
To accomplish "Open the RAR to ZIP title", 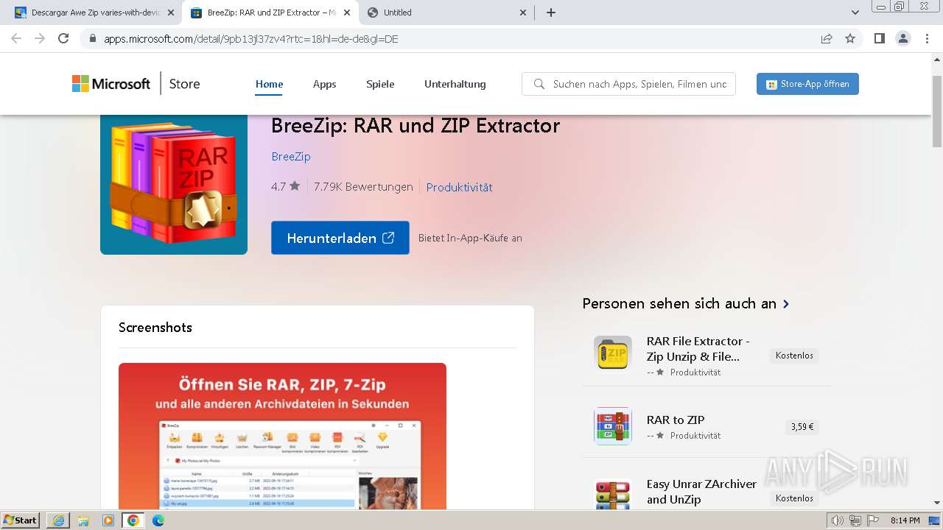I will tap(676, 420).
